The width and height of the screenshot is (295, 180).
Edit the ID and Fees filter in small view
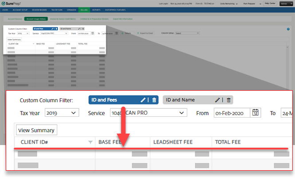pos(52,29)
